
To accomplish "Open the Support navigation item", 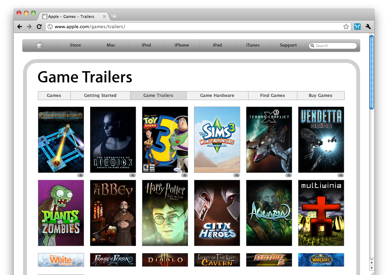I will 288,45.
